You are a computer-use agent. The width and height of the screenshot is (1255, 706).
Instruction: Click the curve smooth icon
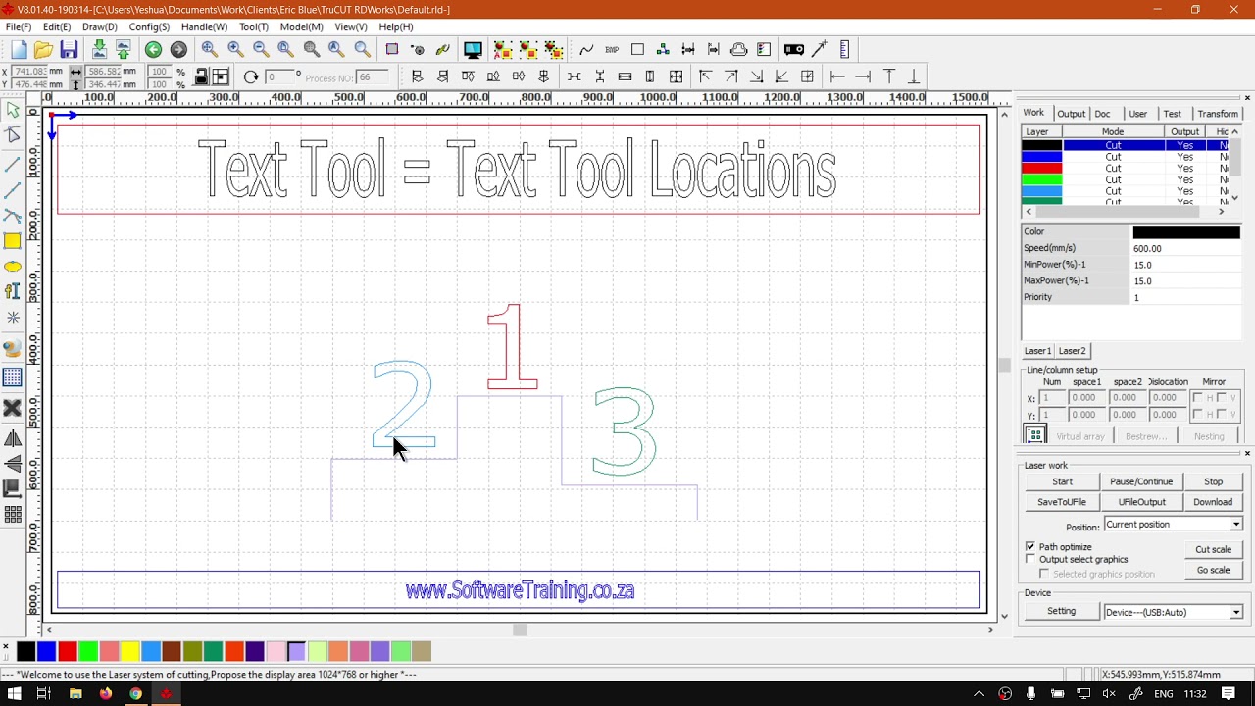coord(586,50)
